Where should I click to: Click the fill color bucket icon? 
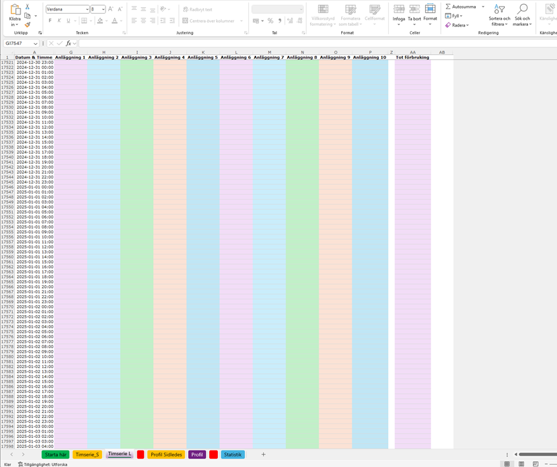click(100, 21)
